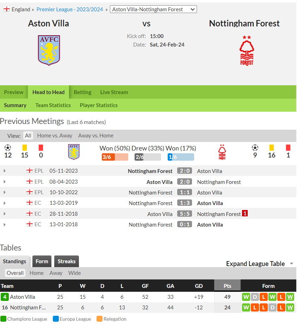Click the orange 3/6 wins progress bar
Image resolution: width=297 pixels, height=327 pixels.
point(115,157)
